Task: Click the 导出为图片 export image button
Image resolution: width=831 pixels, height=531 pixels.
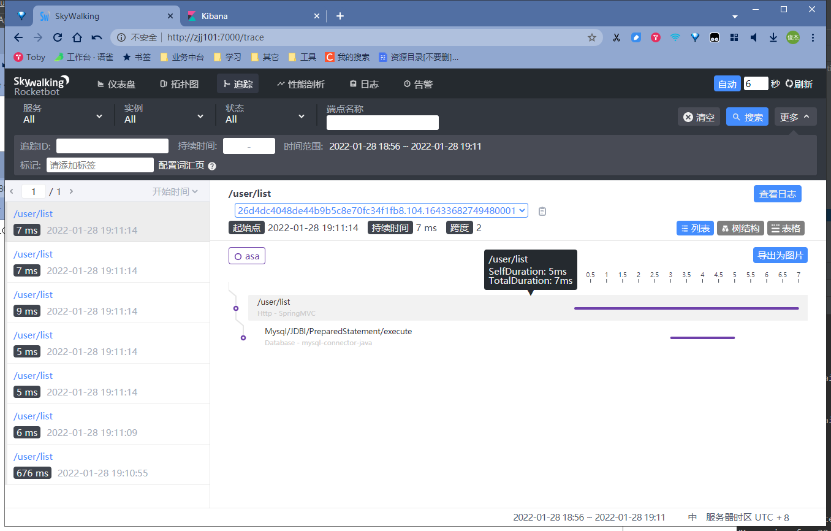Action: point(780,254)
